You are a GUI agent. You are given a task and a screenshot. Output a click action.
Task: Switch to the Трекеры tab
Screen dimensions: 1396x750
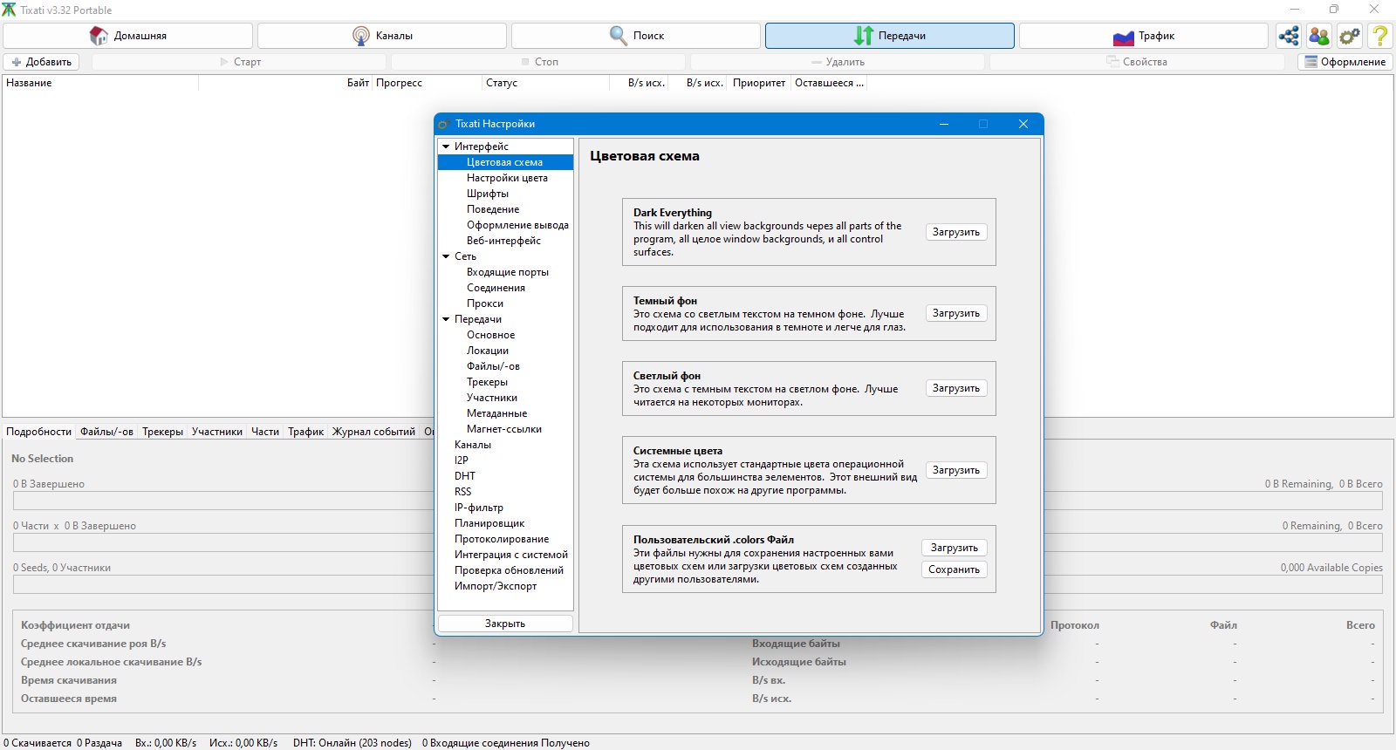pos(162,432)
